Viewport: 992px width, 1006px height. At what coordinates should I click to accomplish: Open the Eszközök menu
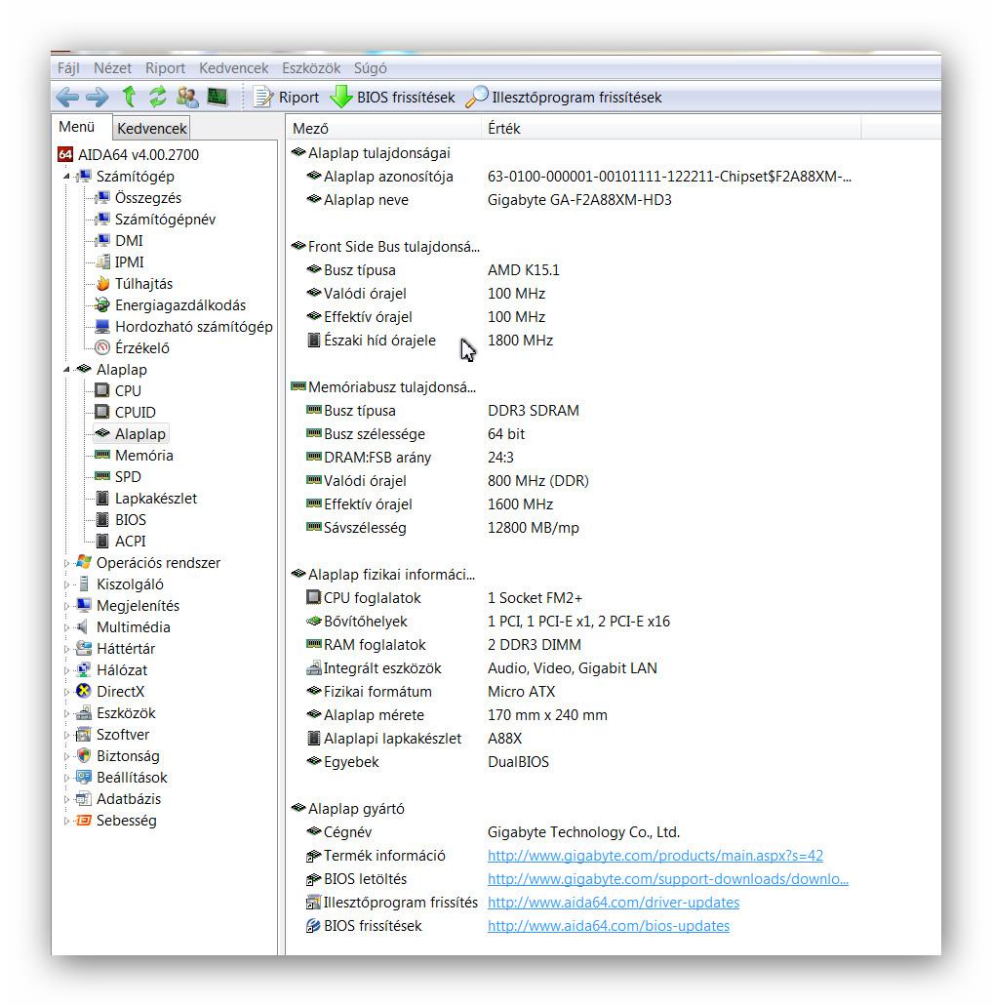pyautogui.click(x=311, y=68)
